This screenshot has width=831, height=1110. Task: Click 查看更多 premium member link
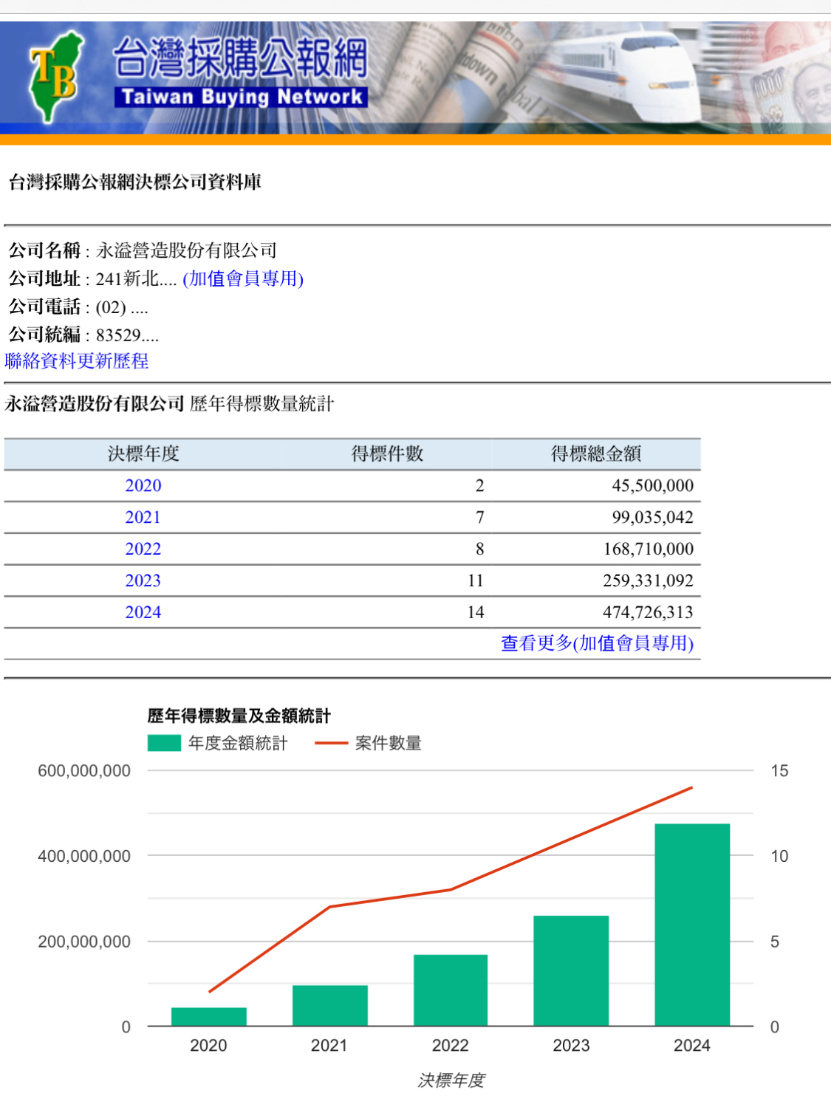pos(597,644)
